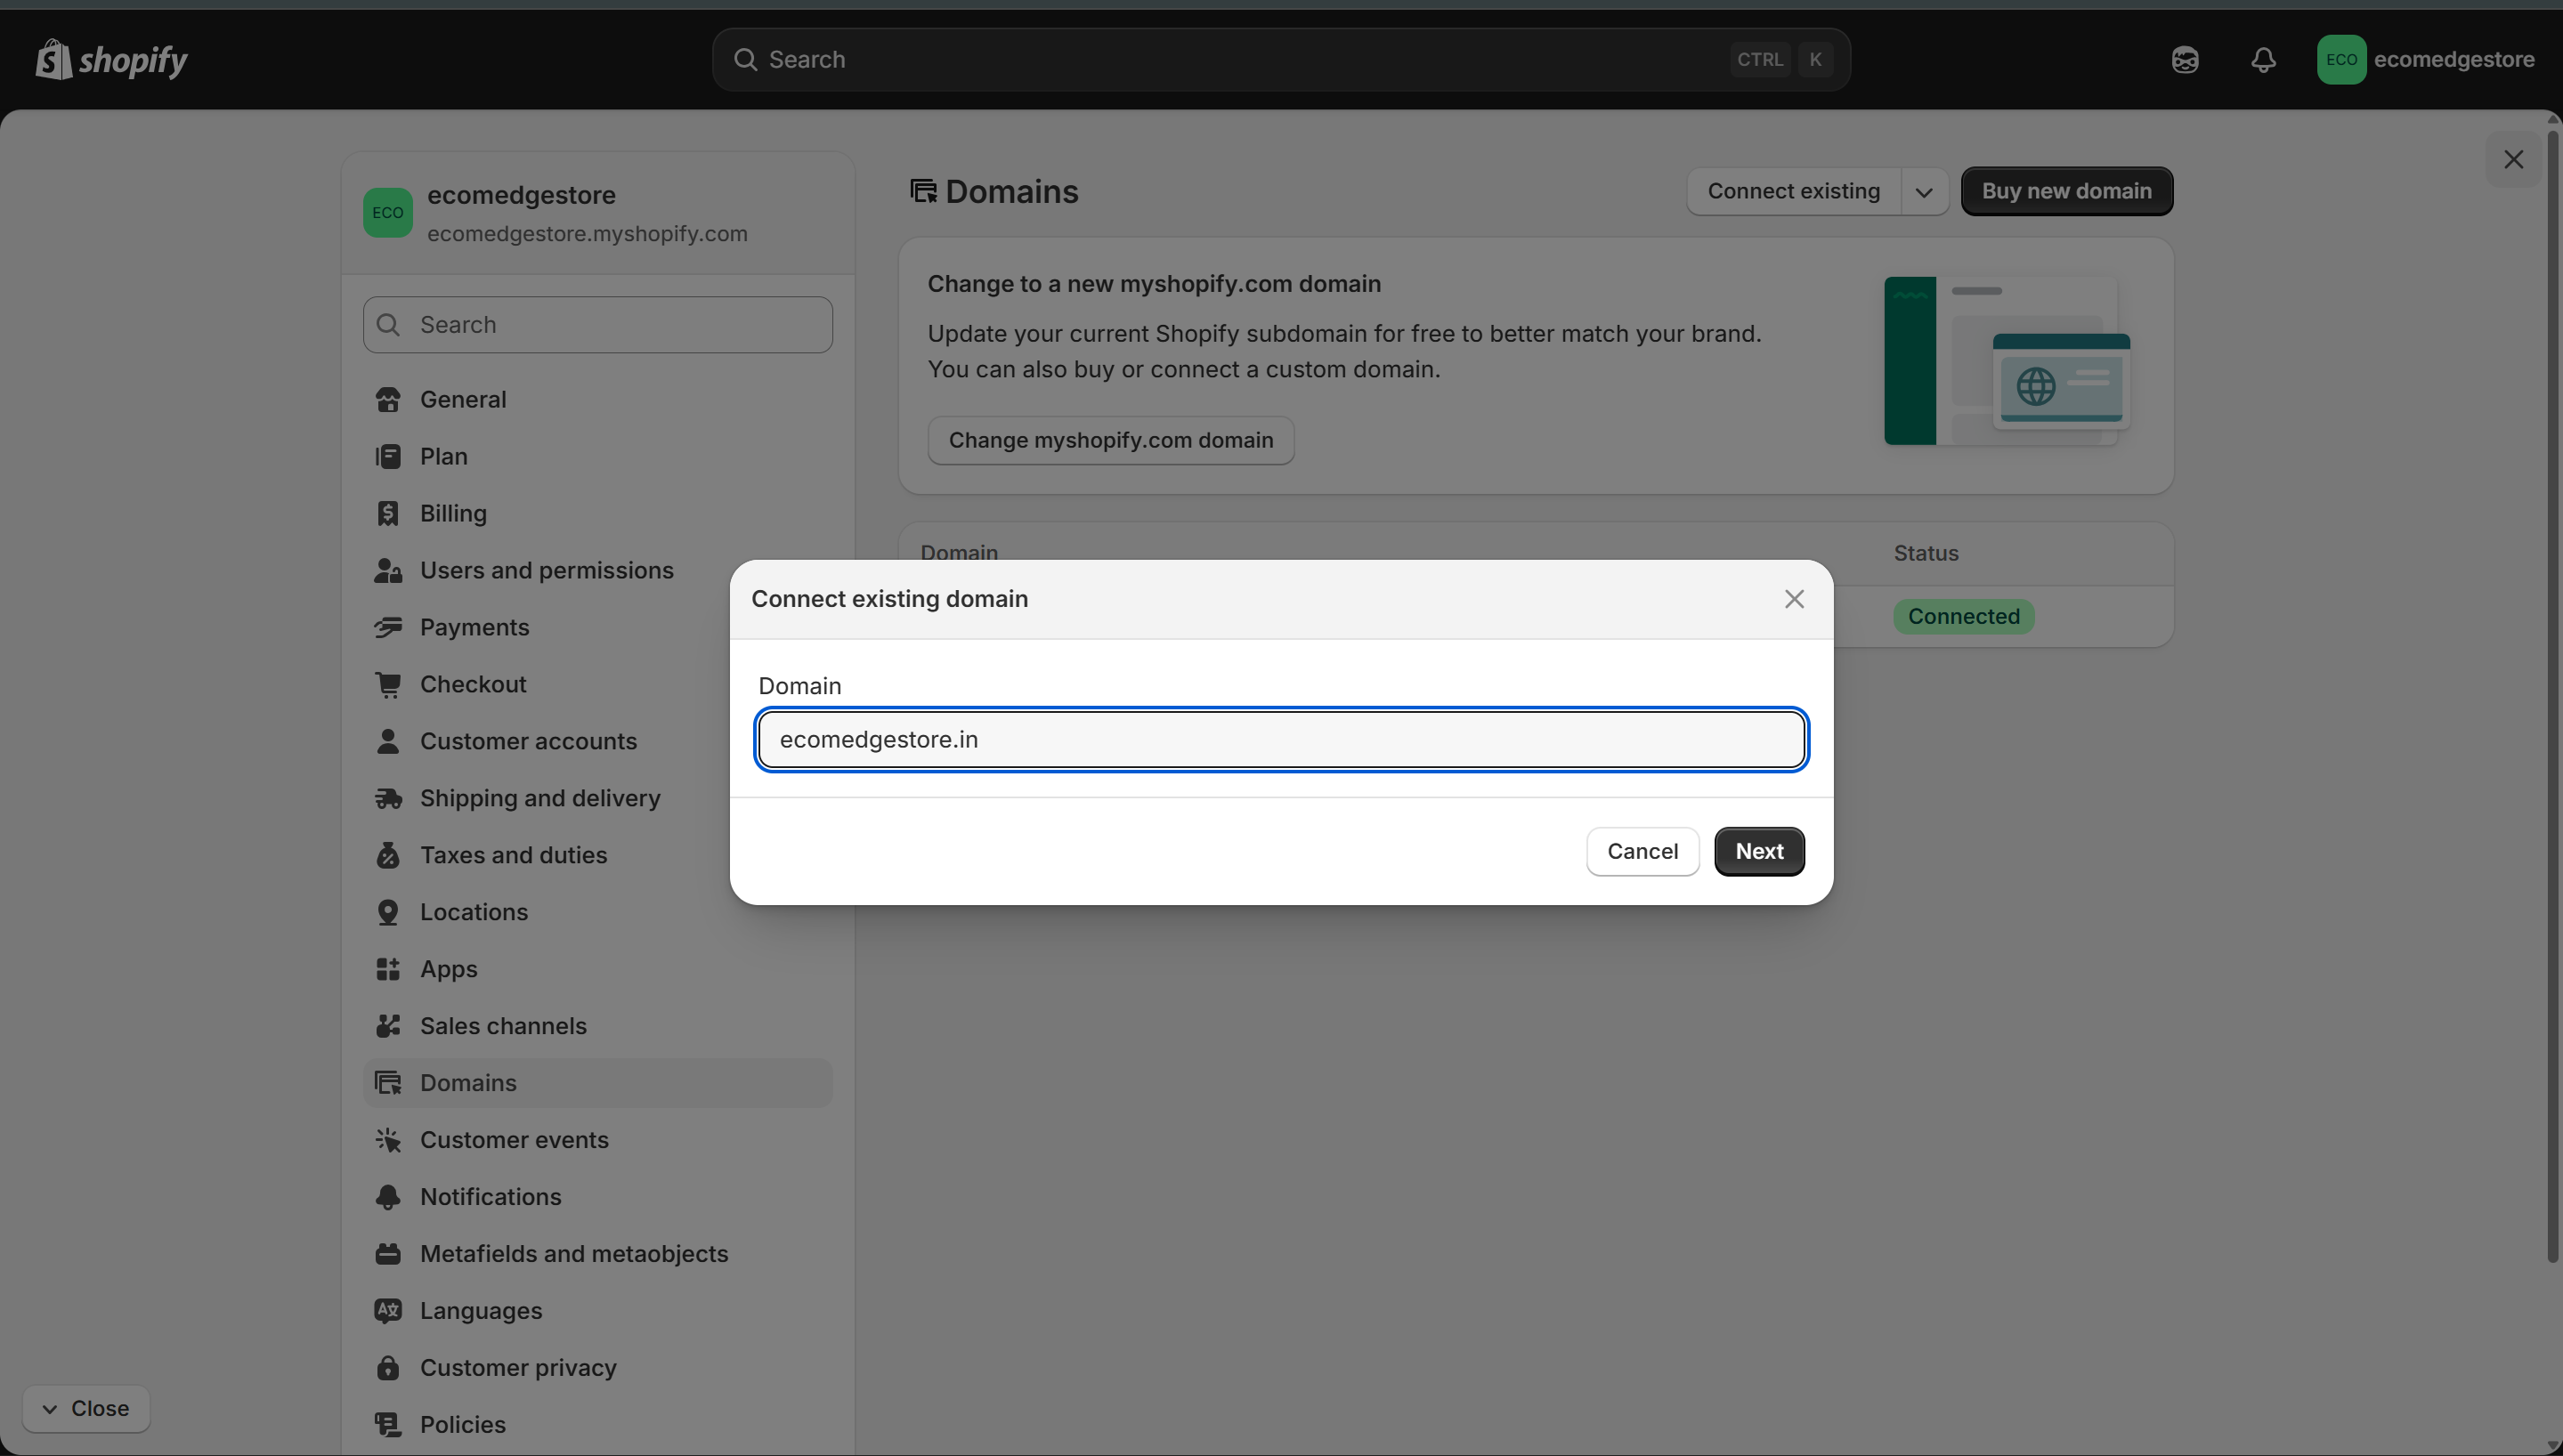Click the Locations pin icon
This screenshot has height=1456, width=2563.
tap(389, 911)
